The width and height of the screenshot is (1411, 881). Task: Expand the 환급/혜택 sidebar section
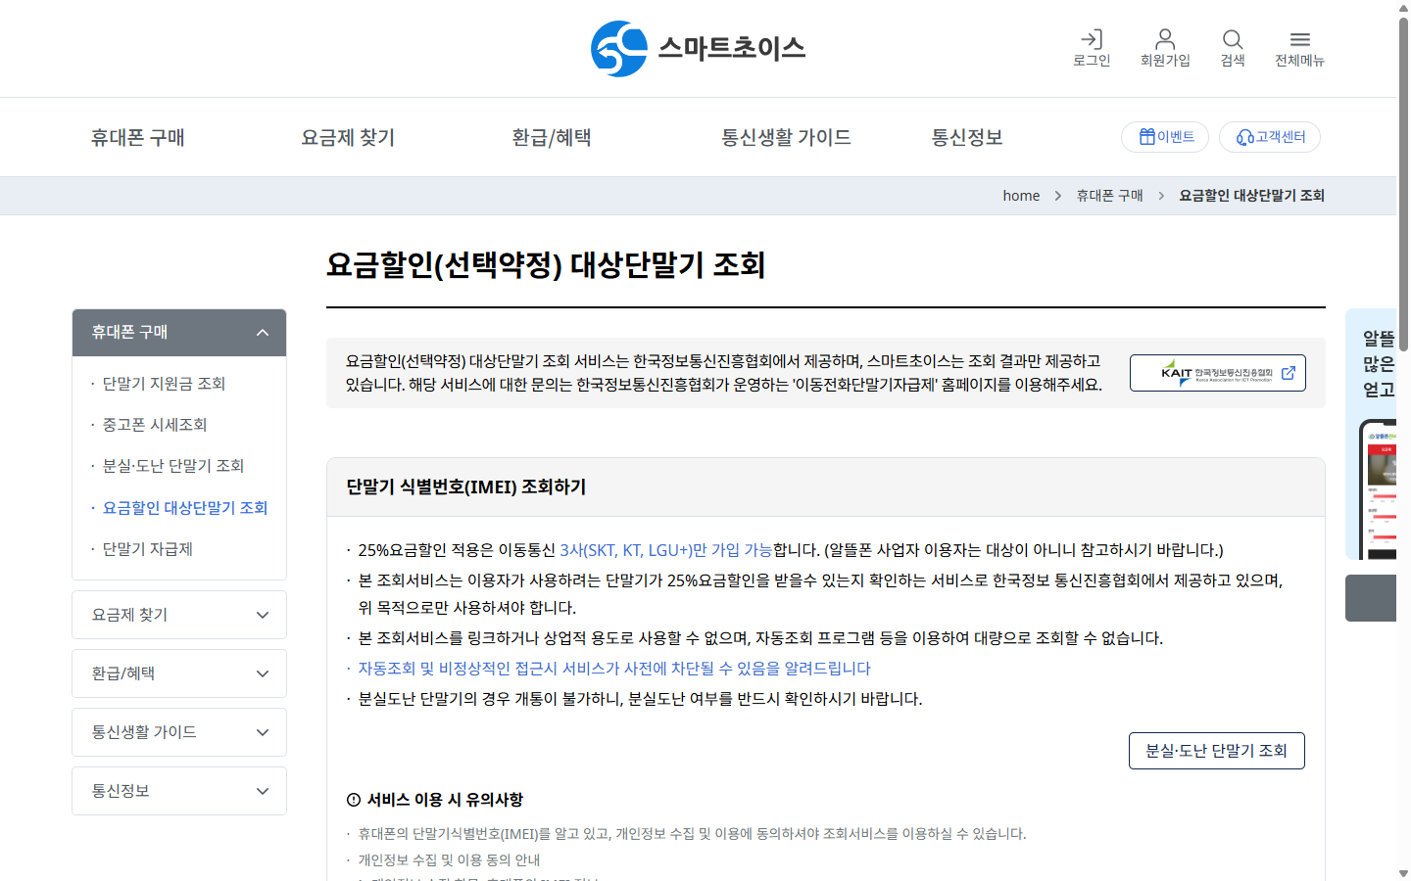179,673
